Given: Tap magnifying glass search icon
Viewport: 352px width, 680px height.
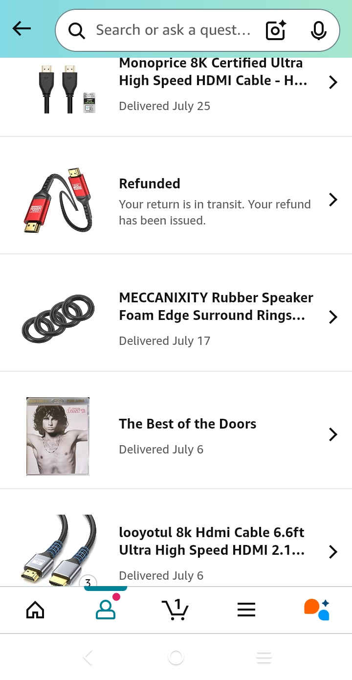Looking at the screenshot, I should click(77, 30).
